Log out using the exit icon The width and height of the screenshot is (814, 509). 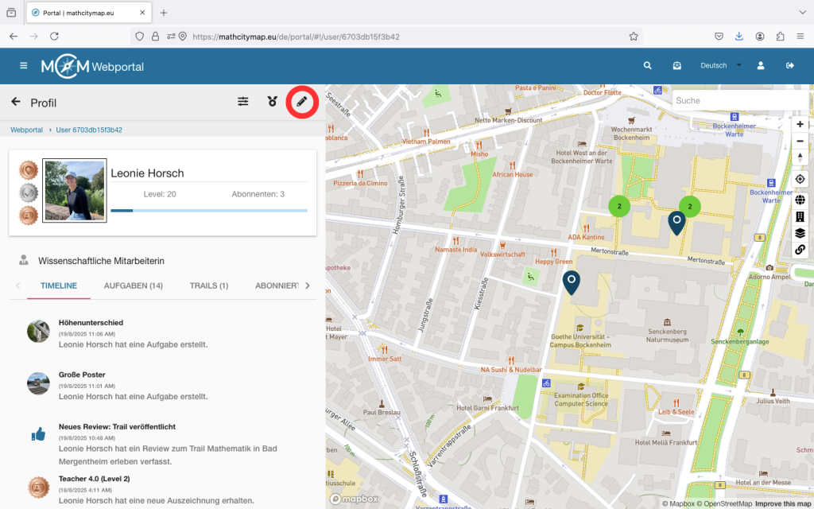tap(789, 66)
